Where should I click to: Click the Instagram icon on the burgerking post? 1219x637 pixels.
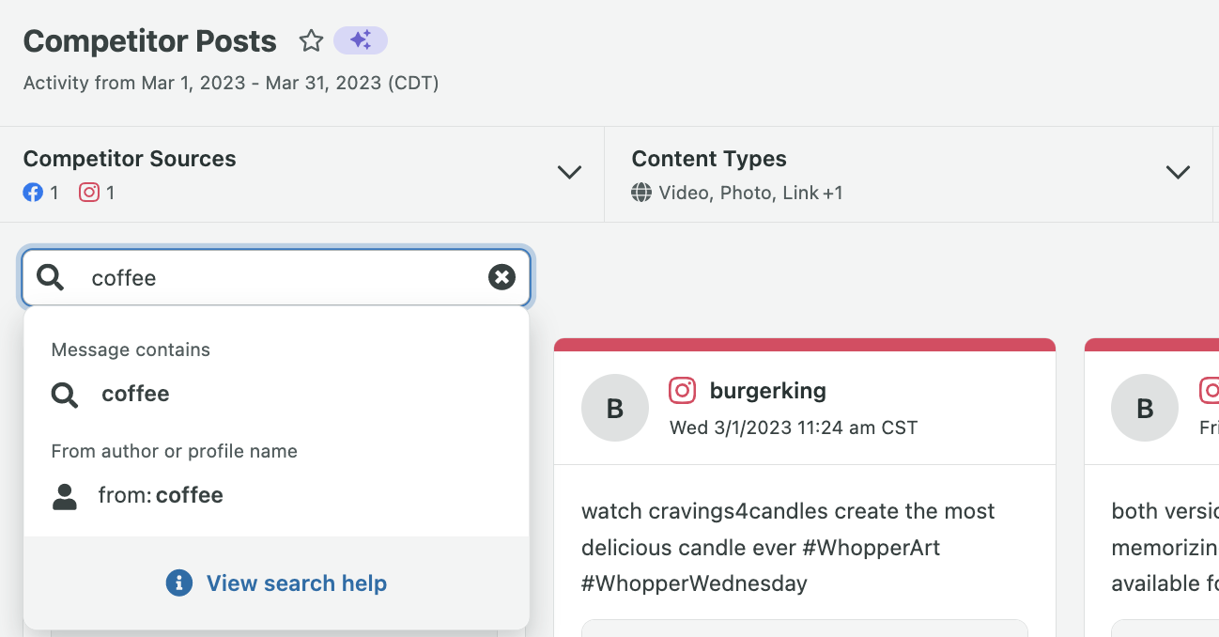click(683, 391)
